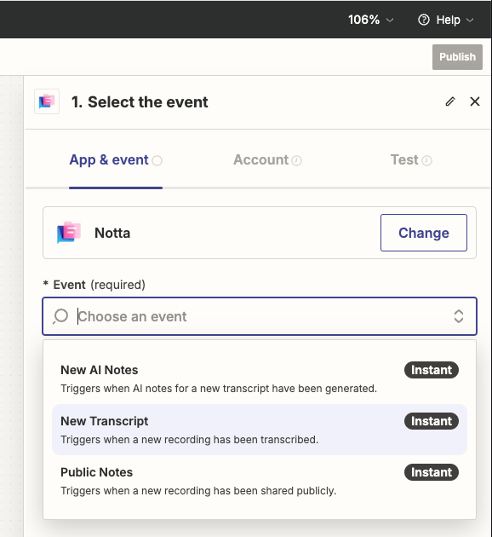
Task: Toggle the event dropdown up-down arrows
Action: [x=459, y=316]
